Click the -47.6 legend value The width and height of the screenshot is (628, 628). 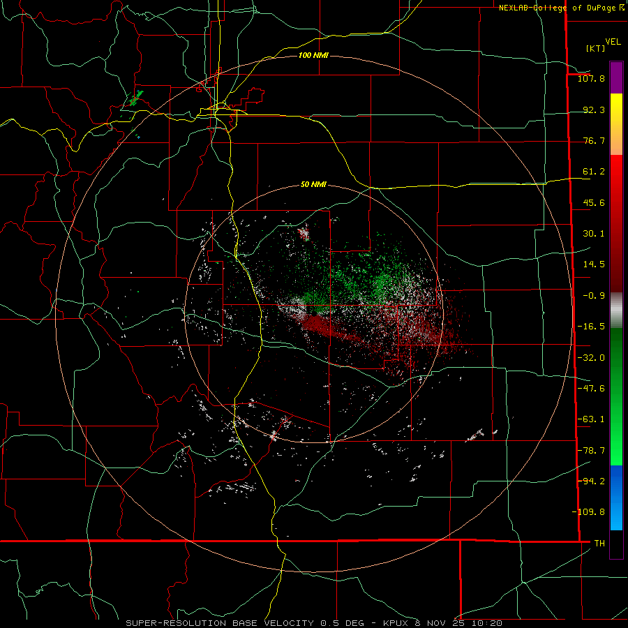591,389
